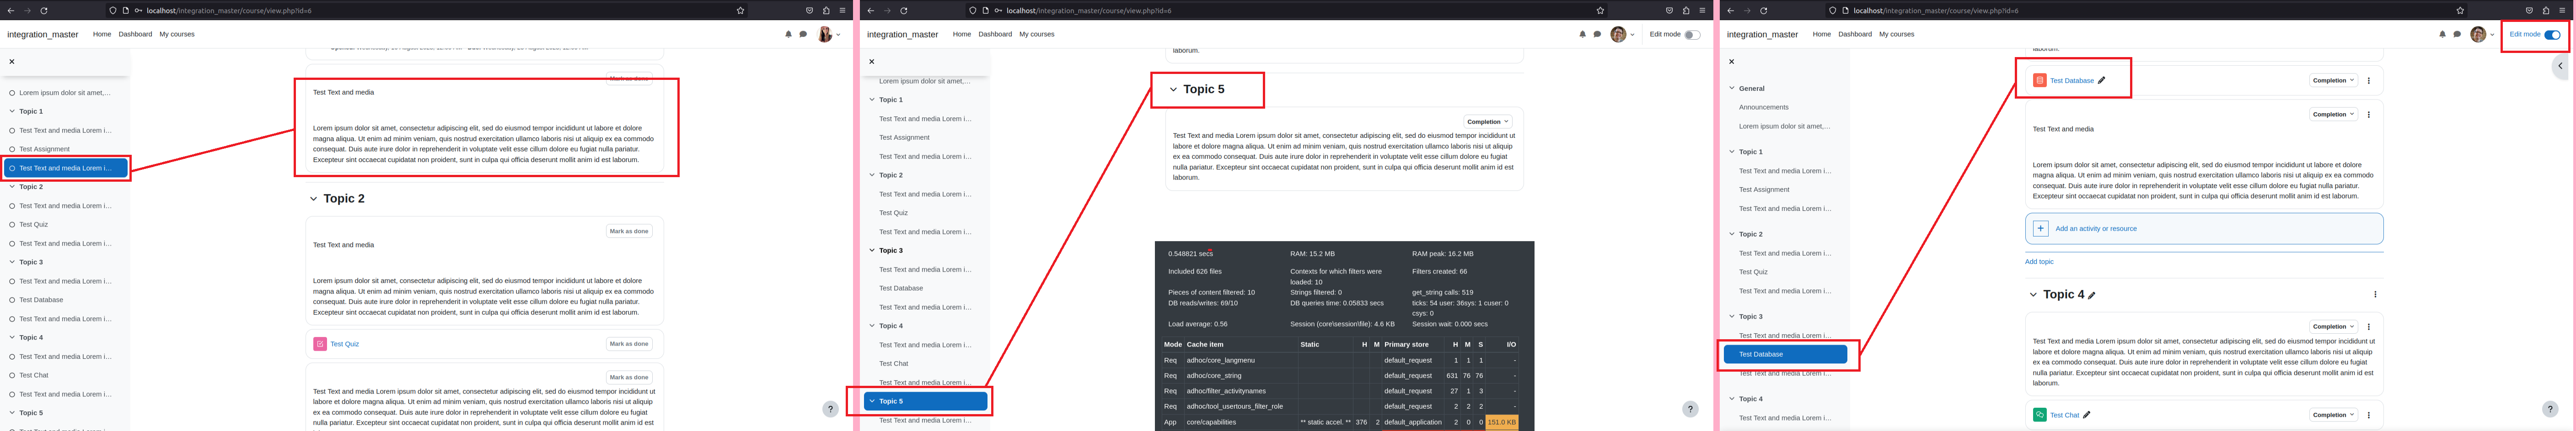Open the Completion dropdown for Test Chat

pos(2333,414)
